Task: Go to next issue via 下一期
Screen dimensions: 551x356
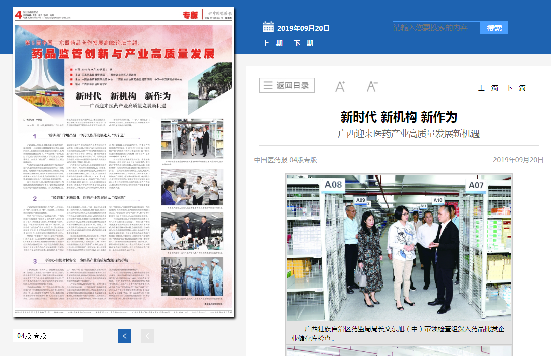Action: pyautogui.click(x=304, y=43)
